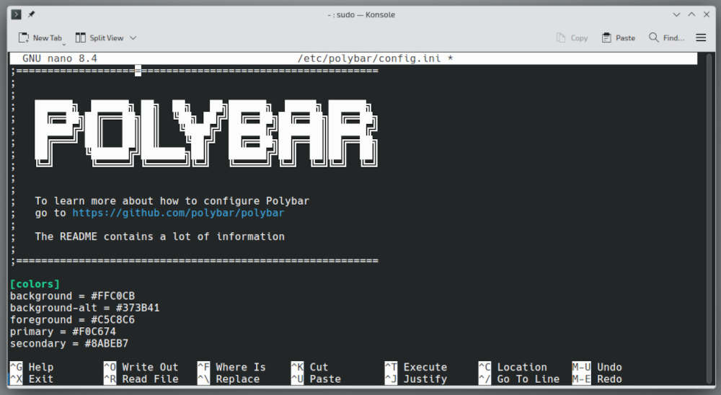Click the [colors] section header
Viewport: 721px width, 395px height.
click(x=35, y=284)
